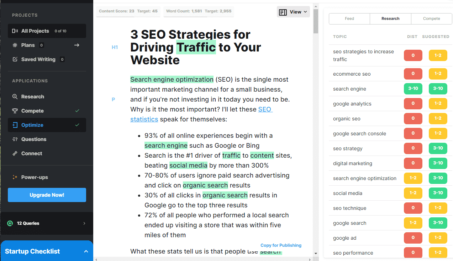Switch to the Compete tab in right panel
453x261 pixels.
[x=431, y=18]
